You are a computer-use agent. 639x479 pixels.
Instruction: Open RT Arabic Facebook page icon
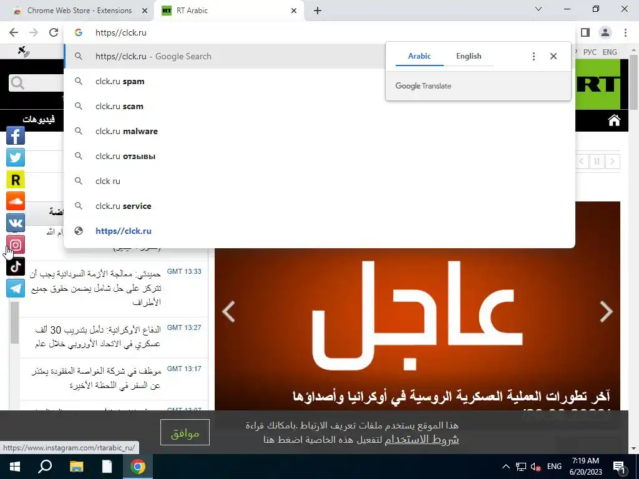coord(16,135)
